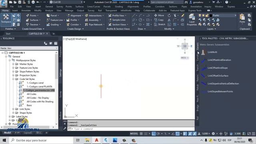Select the Basic code set style
The width and height of the screenshot is (256, 144).
click(29, 105)
